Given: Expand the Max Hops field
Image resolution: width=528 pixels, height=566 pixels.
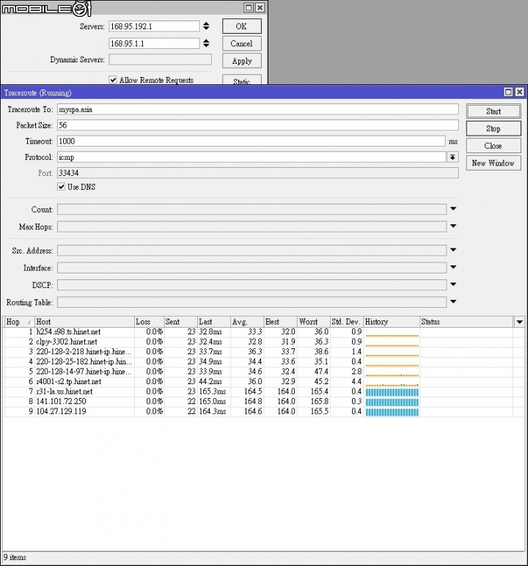Looking at the screenshot, I should (x=453, y=226).
